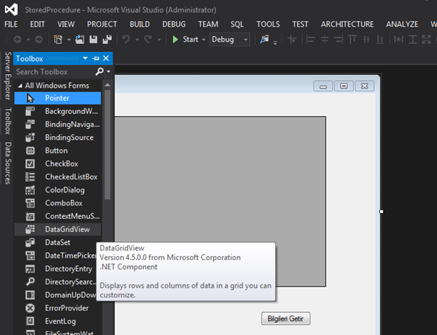Select BindingNavigator control in Toolbox

pos(58,124)
